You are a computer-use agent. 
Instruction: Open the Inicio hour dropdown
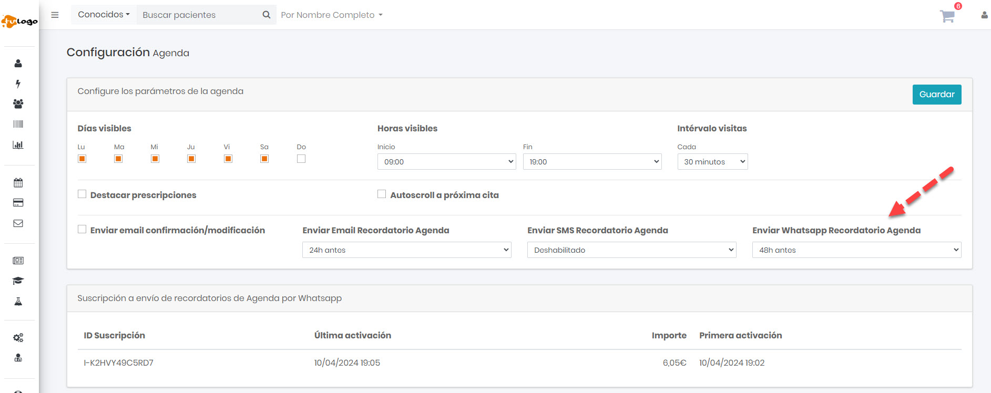click(x=446, y=162)
